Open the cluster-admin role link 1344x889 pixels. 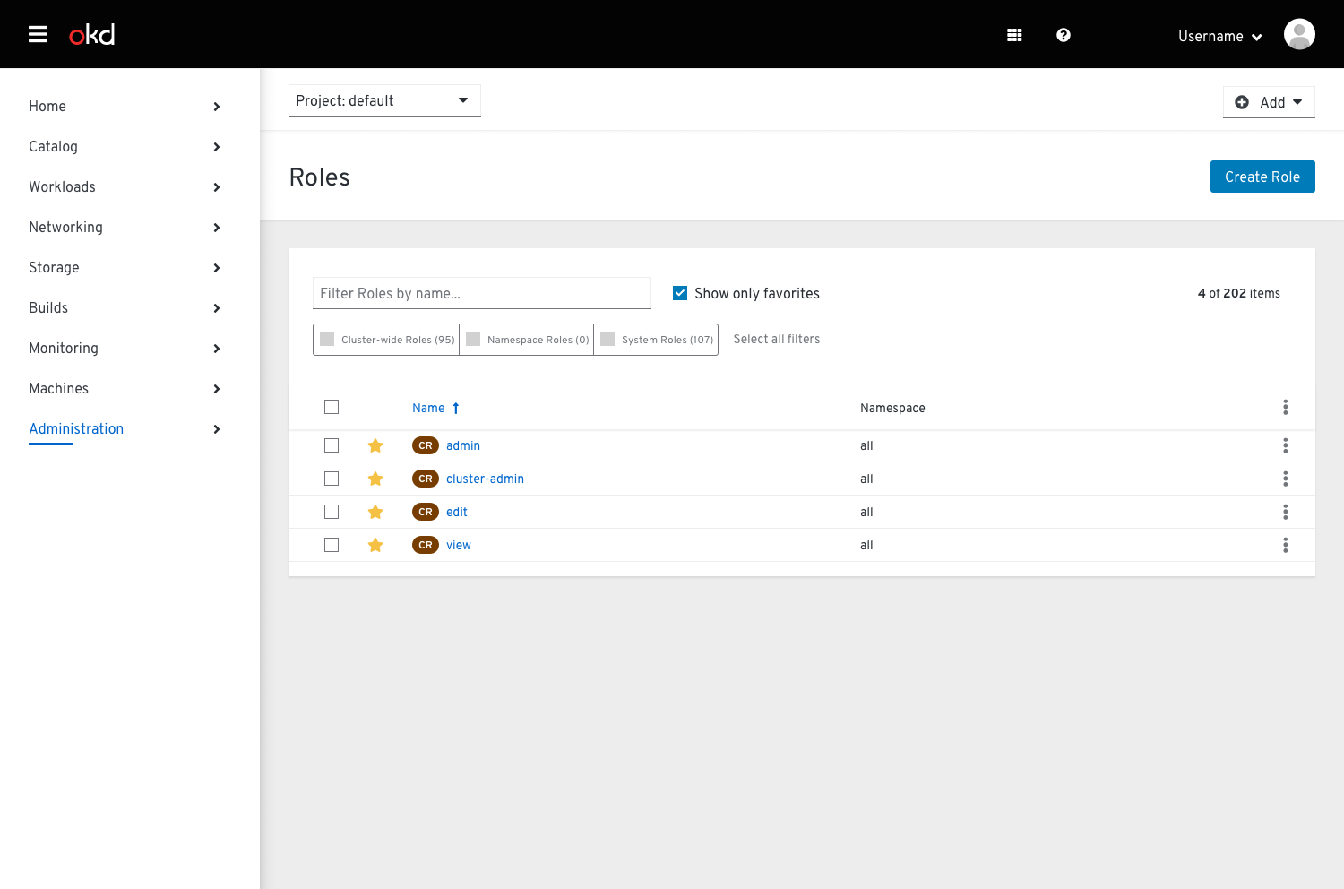pos(485,479)
